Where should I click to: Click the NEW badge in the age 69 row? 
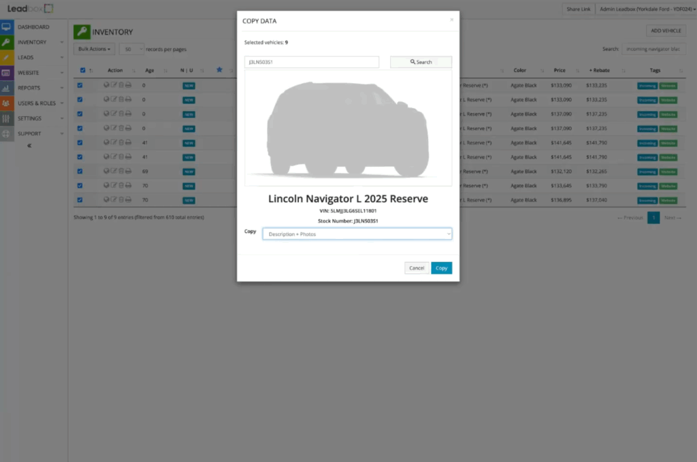189,171
